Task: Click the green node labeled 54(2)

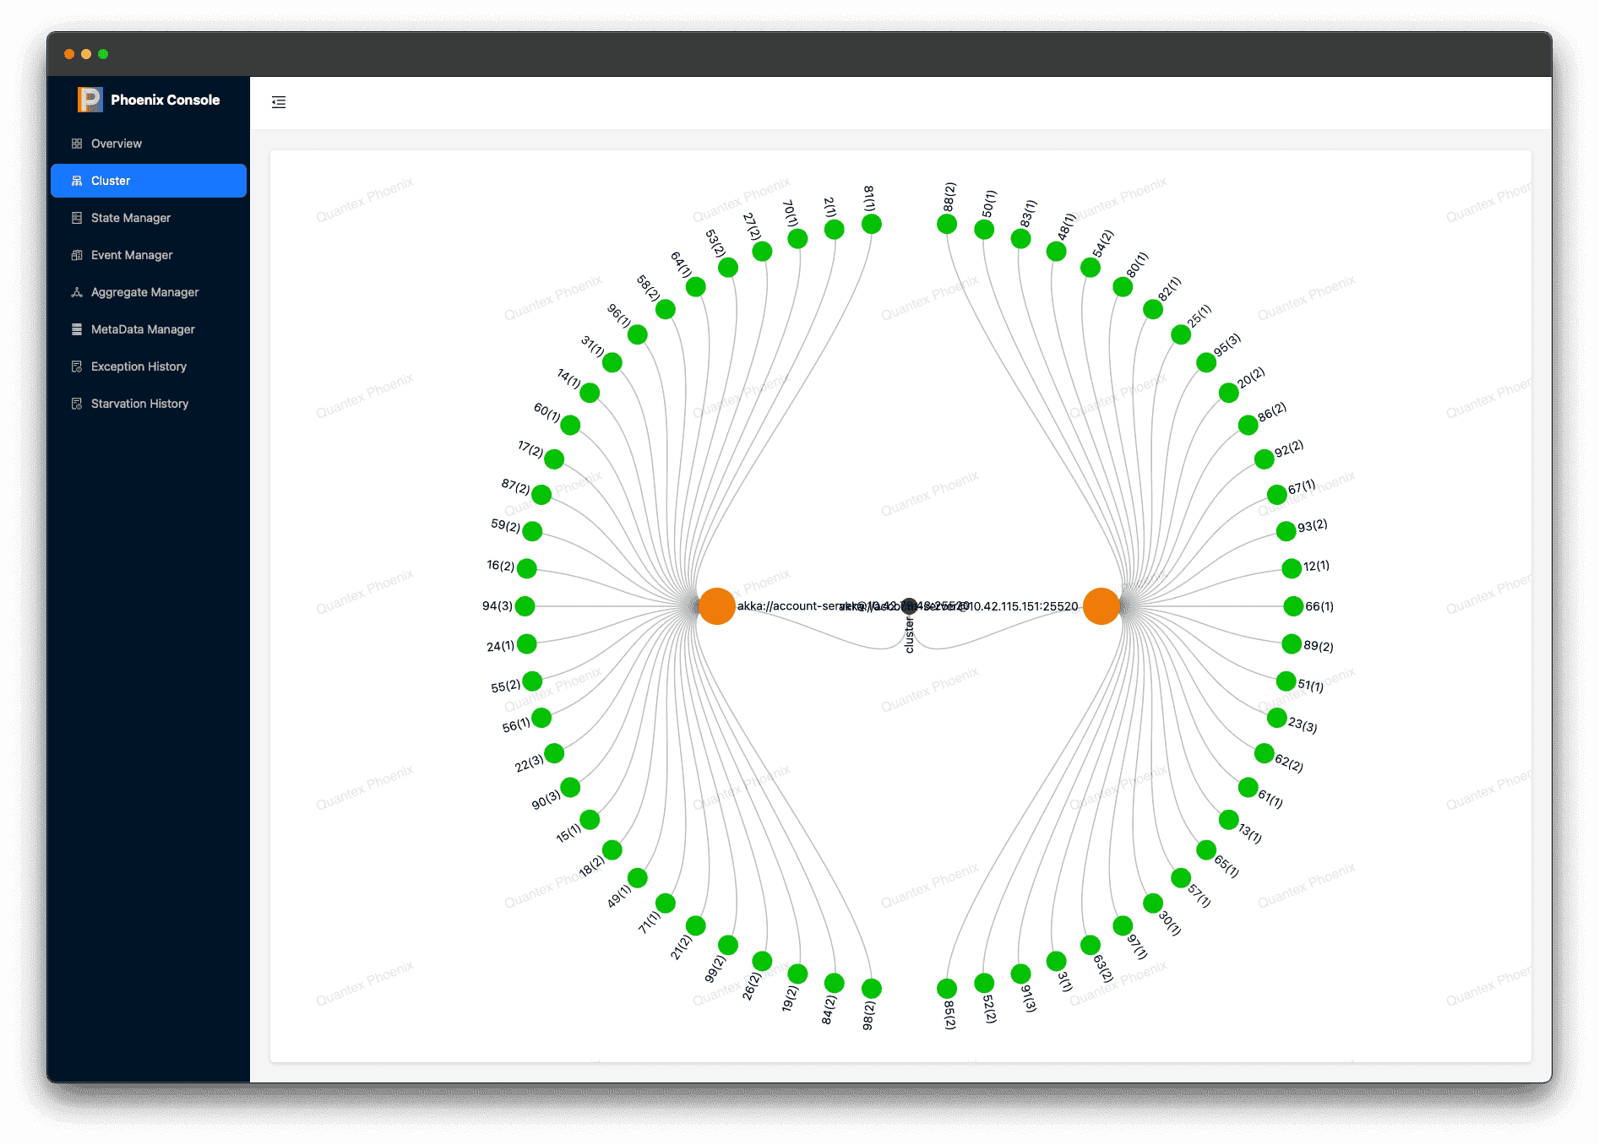Action: [x=1090, y=268]
